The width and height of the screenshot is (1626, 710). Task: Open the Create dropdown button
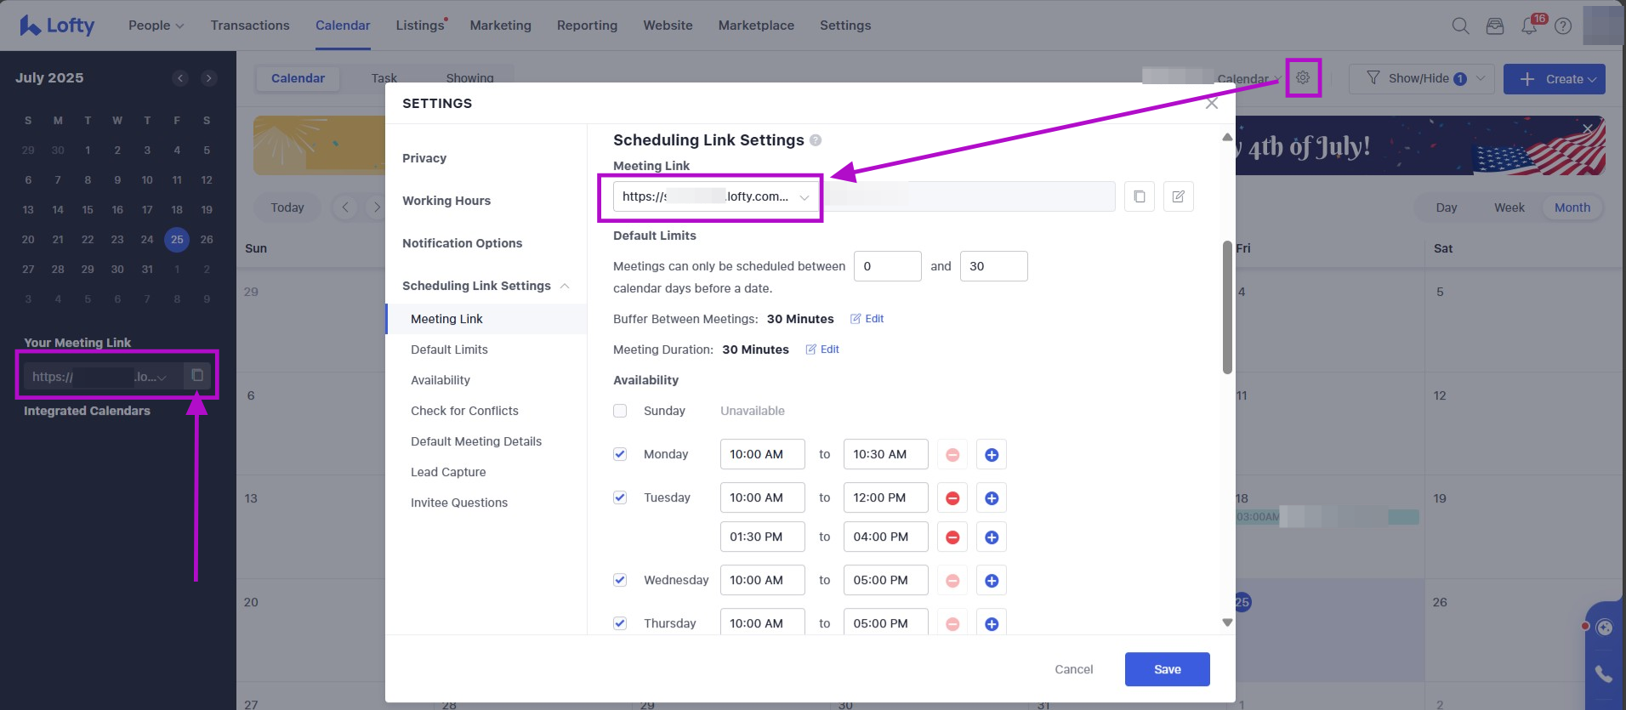click(1554, 79)
